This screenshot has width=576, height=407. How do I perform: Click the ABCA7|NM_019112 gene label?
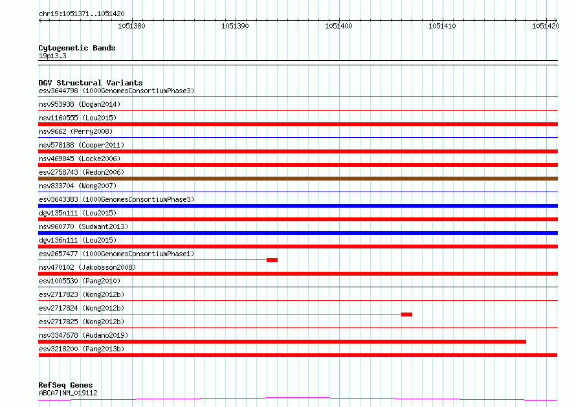click(68, 393)
